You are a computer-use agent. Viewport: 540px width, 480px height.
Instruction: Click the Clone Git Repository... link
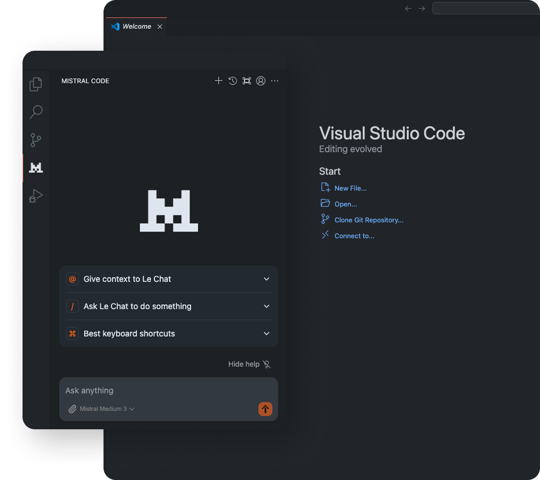tap(368, 220)
